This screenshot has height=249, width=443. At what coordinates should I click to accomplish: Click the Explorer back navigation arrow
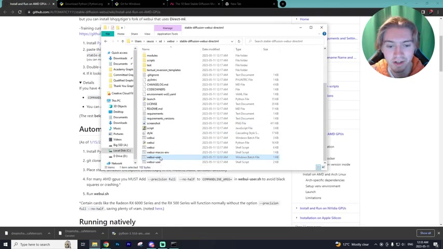(x=106, y=41)
